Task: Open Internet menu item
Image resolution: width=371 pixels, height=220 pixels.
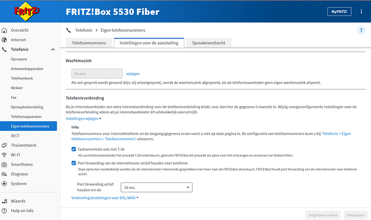Action: coord(18,40)
